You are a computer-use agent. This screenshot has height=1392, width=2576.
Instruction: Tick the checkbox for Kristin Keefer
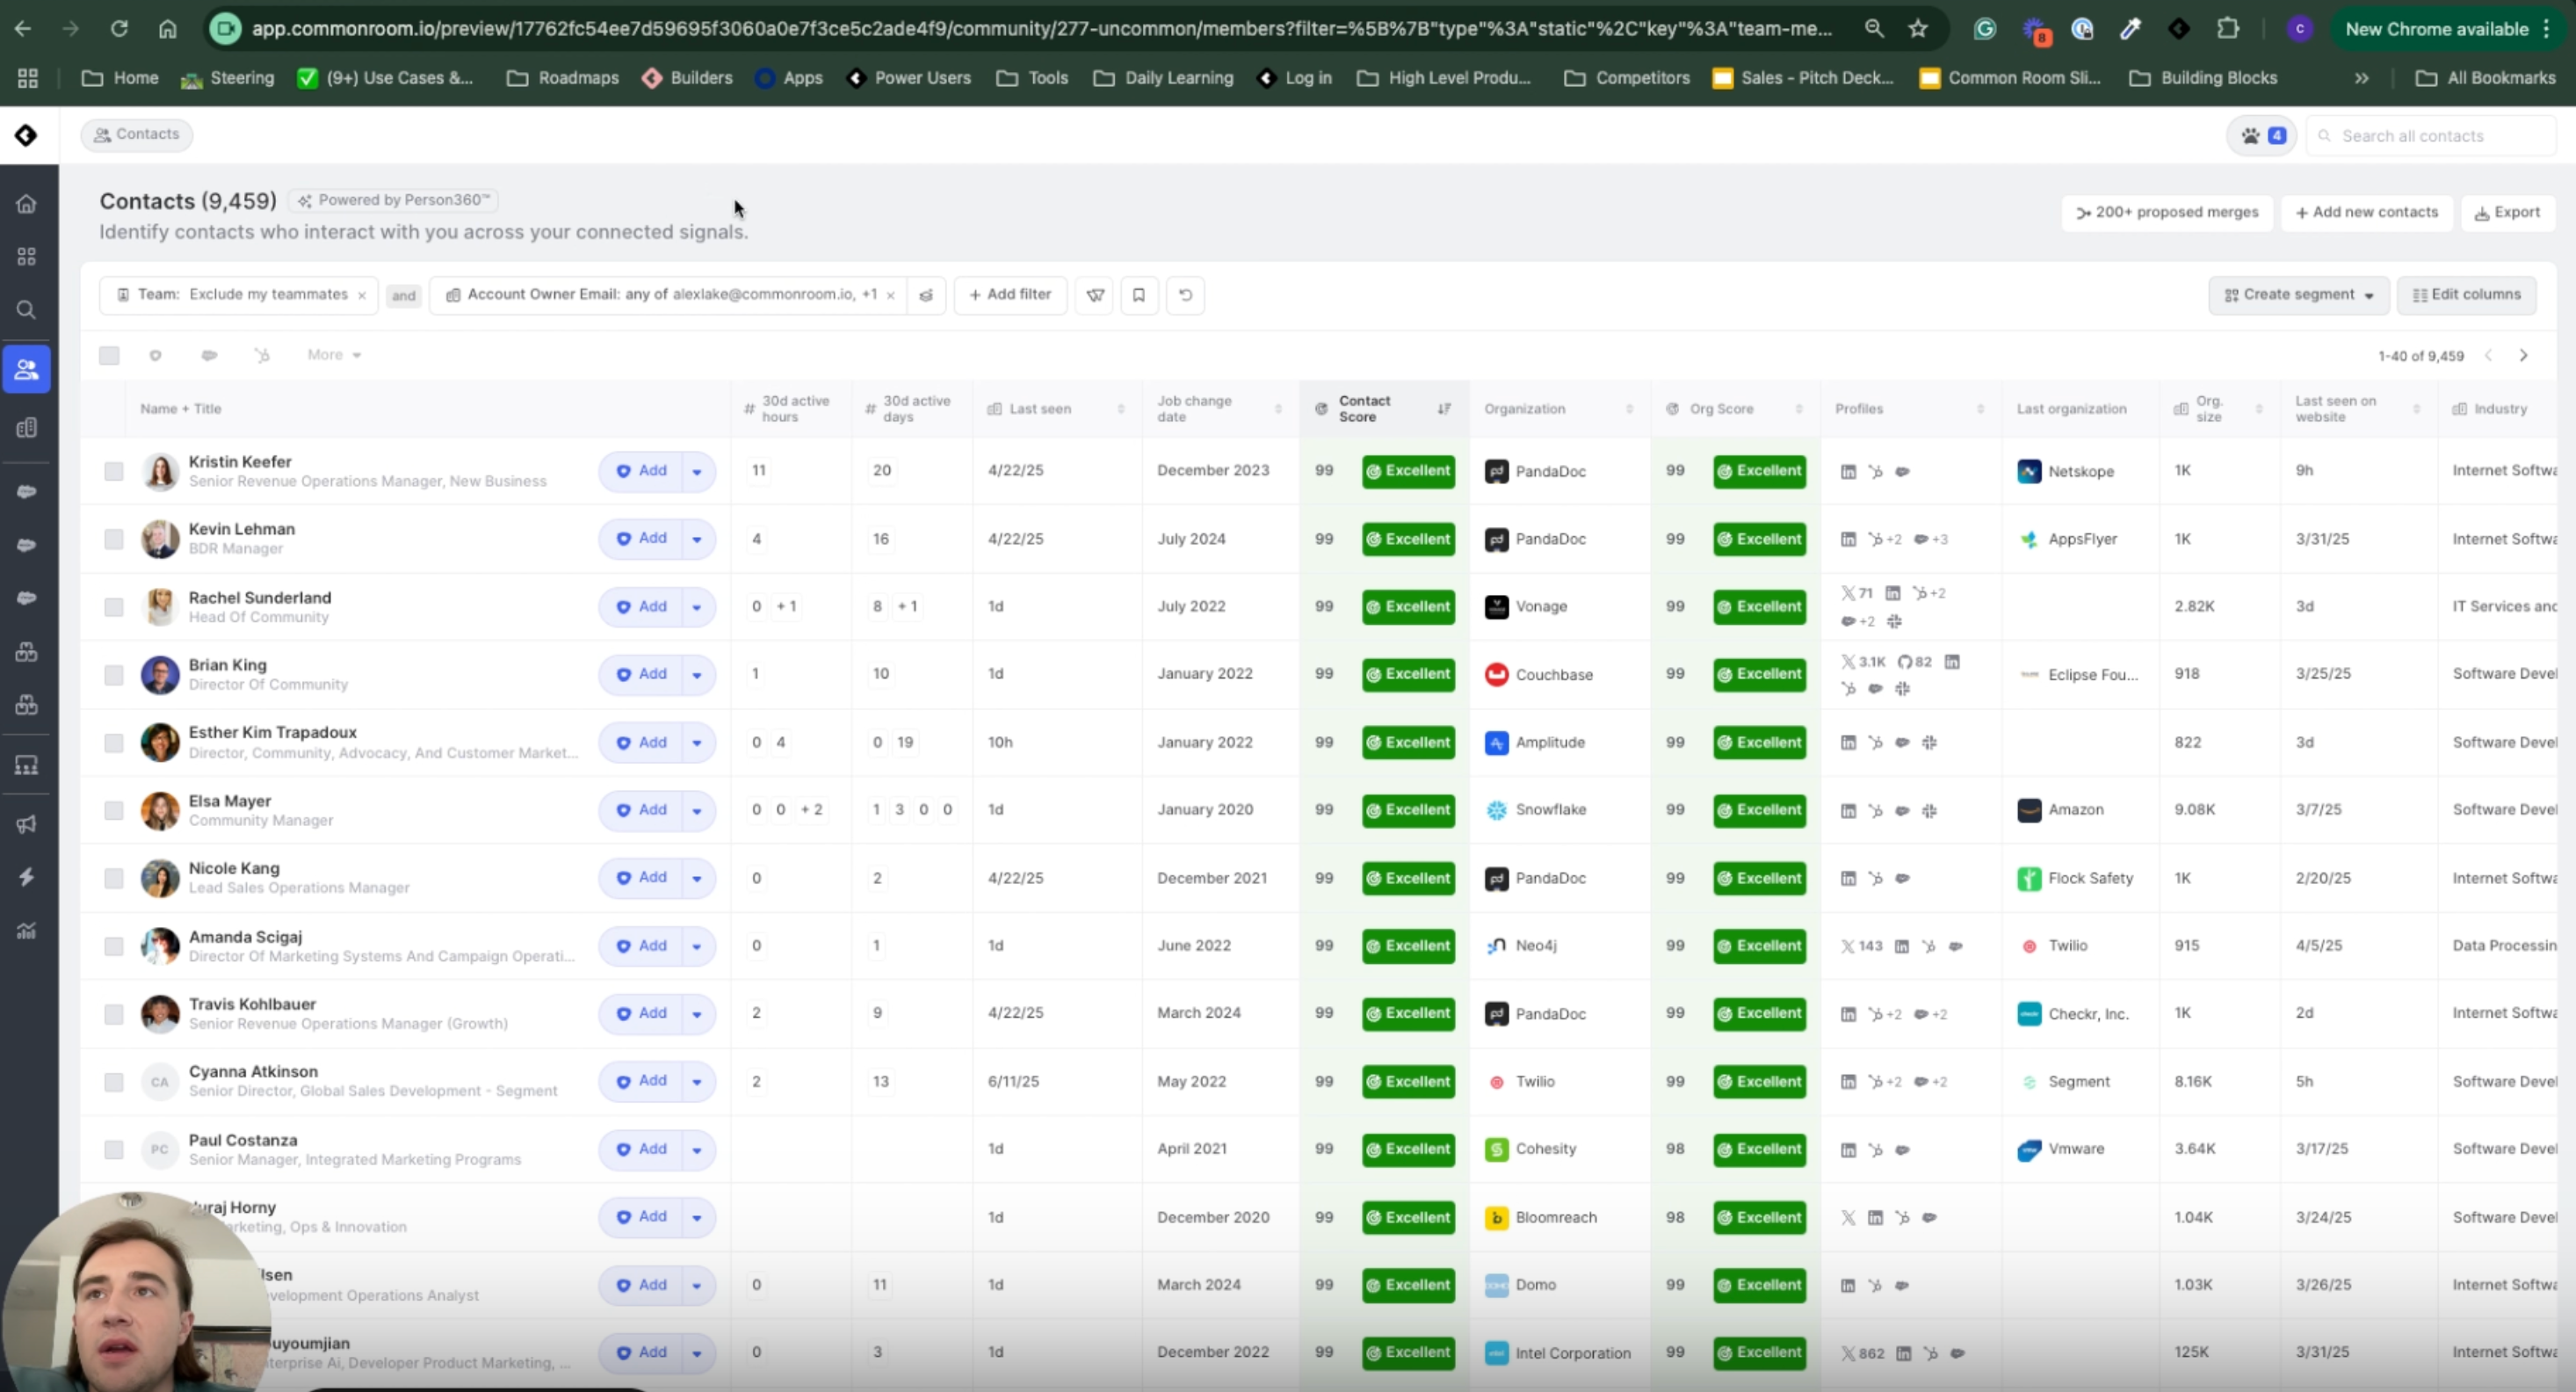(114, 471)
